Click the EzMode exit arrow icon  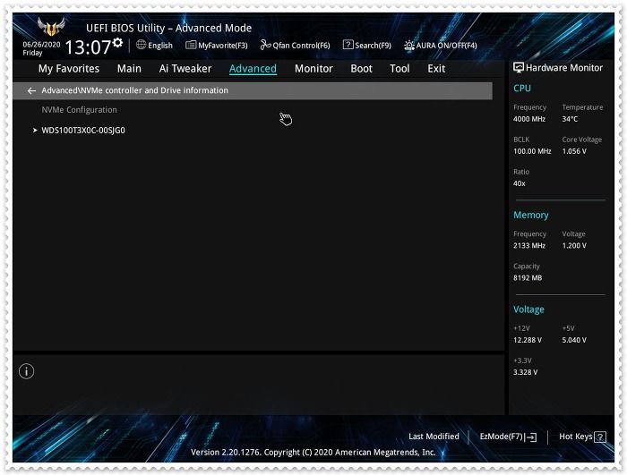pyautogui.click(x=531, y=437)
